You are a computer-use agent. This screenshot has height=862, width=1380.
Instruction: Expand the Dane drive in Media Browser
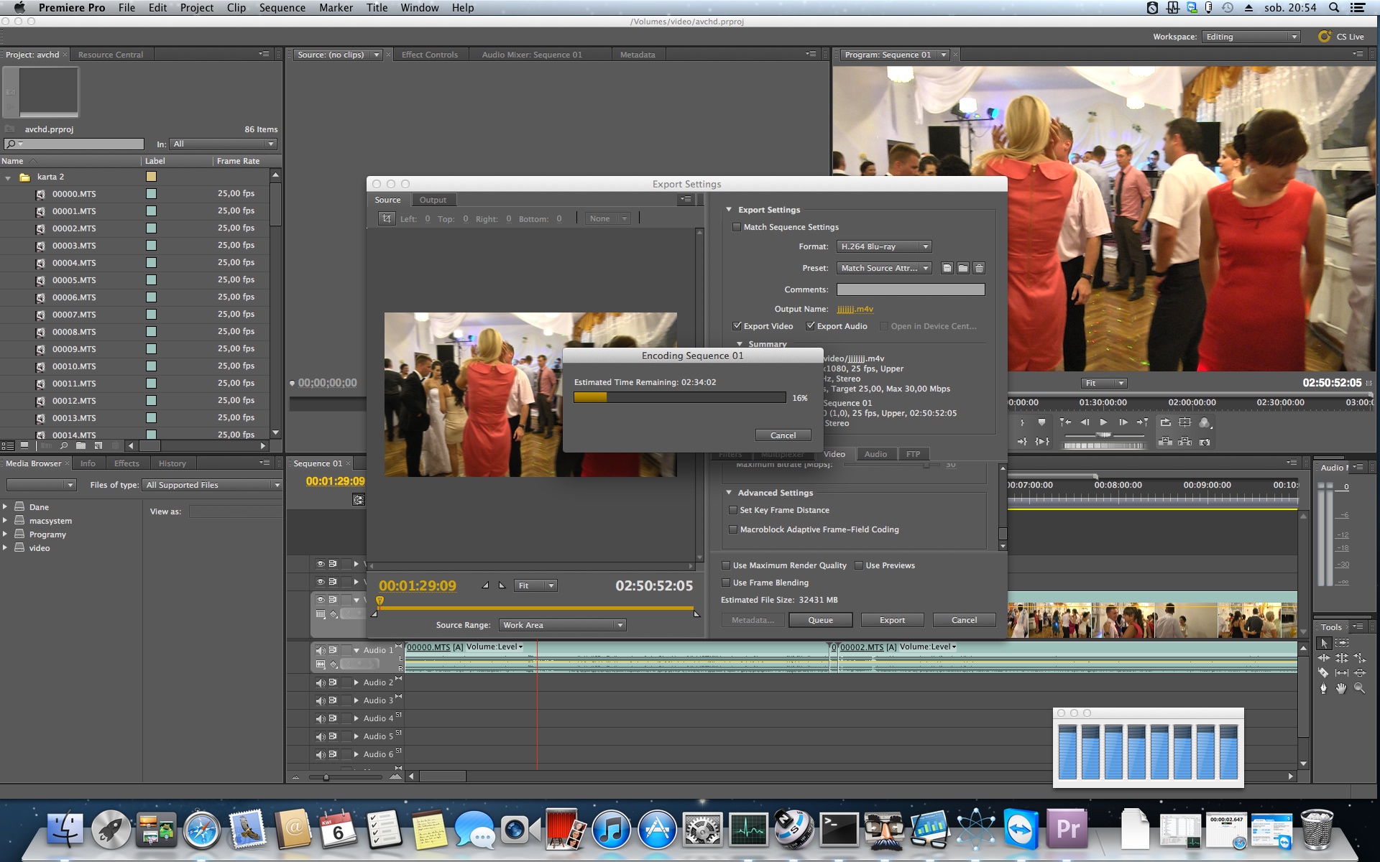pyautogui.click(x=5, y=506)
